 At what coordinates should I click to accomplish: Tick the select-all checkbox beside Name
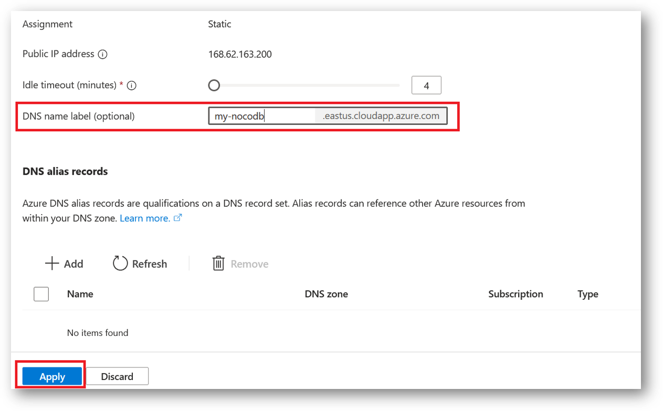(41, 294)
